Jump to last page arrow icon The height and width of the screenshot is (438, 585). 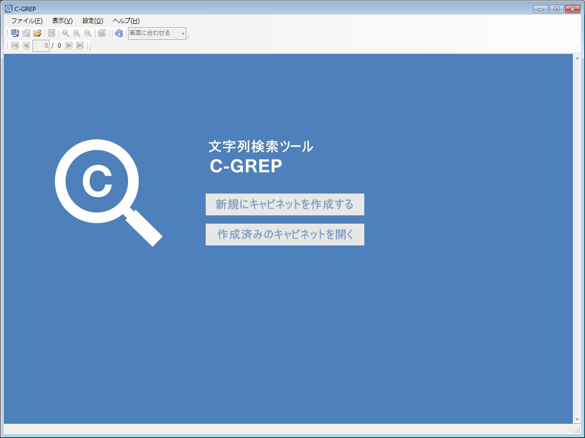80,46
